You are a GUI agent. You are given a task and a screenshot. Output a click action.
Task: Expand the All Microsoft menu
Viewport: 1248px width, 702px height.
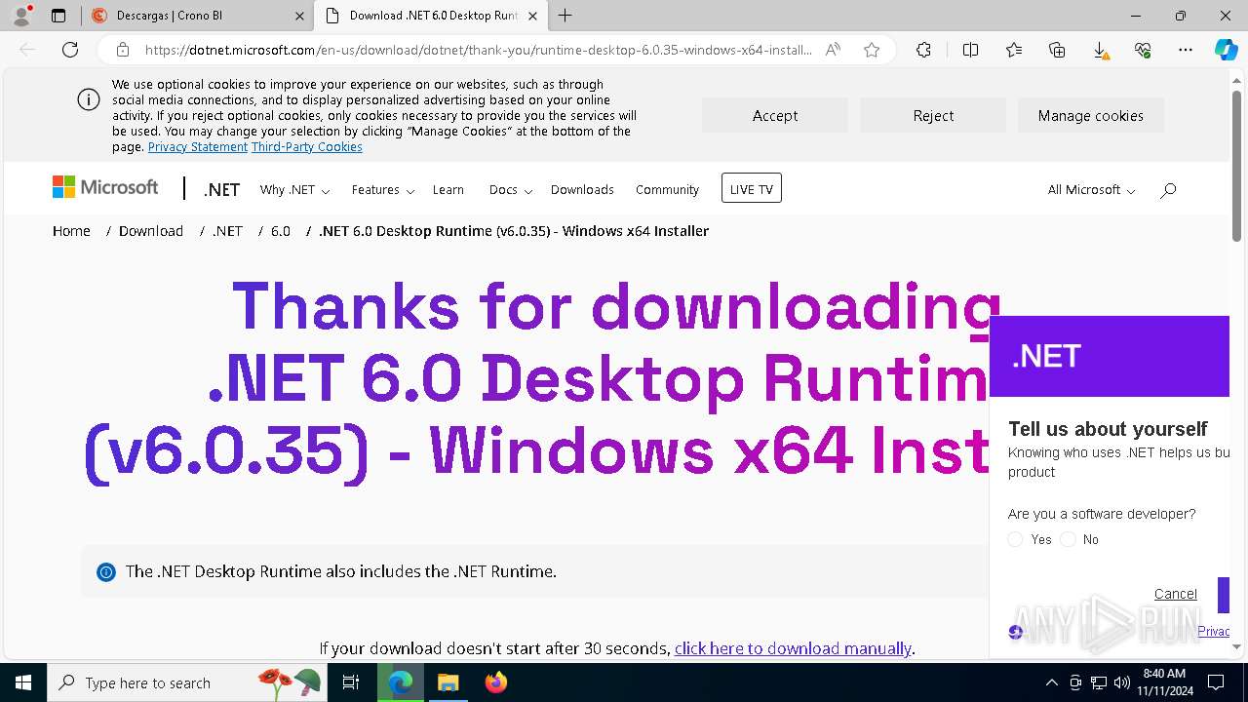[x=1091, y=190]
